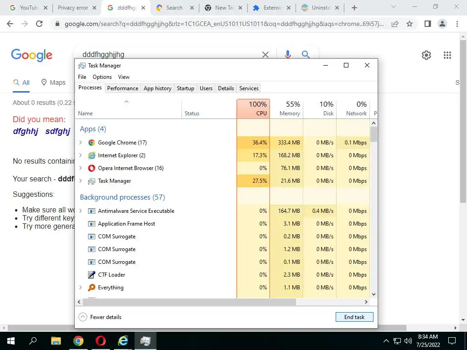This screenshot has height=350, width=467.
Task: Open Chrome's side panel icon
Action: coord(428,24)
